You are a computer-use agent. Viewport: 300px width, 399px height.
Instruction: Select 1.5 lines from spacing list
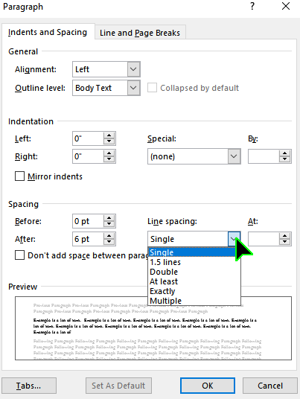[194, 262]
